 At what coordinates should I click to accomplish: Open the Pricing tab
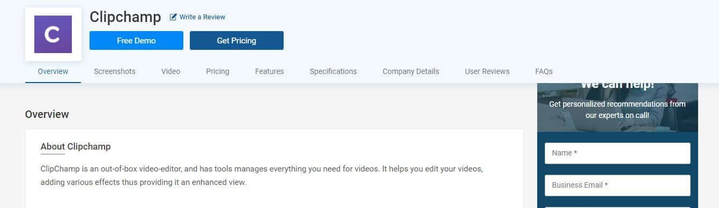point(218,71)
